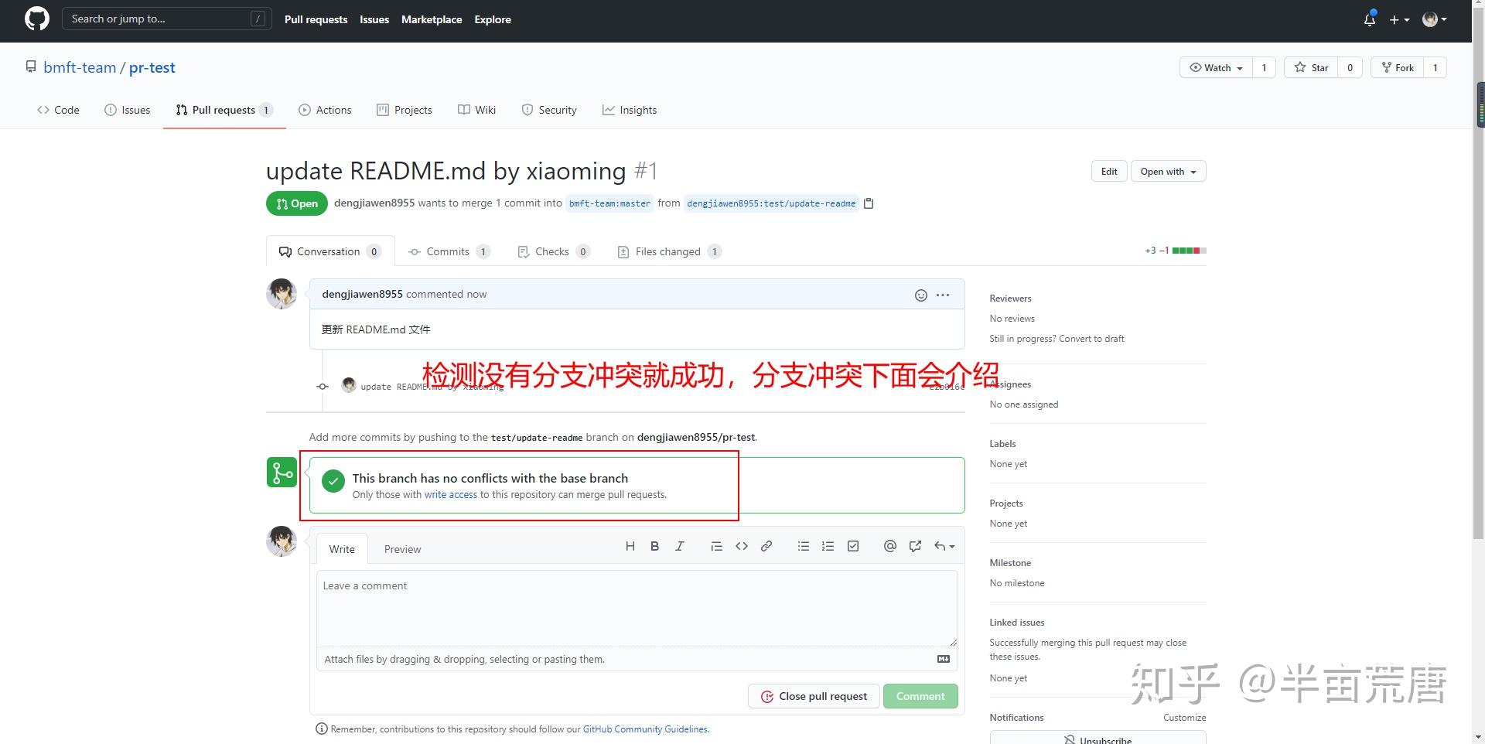Switch to the Wiki tab
This screenshot has height=744, width=1485.
click(x=477, y=110)
